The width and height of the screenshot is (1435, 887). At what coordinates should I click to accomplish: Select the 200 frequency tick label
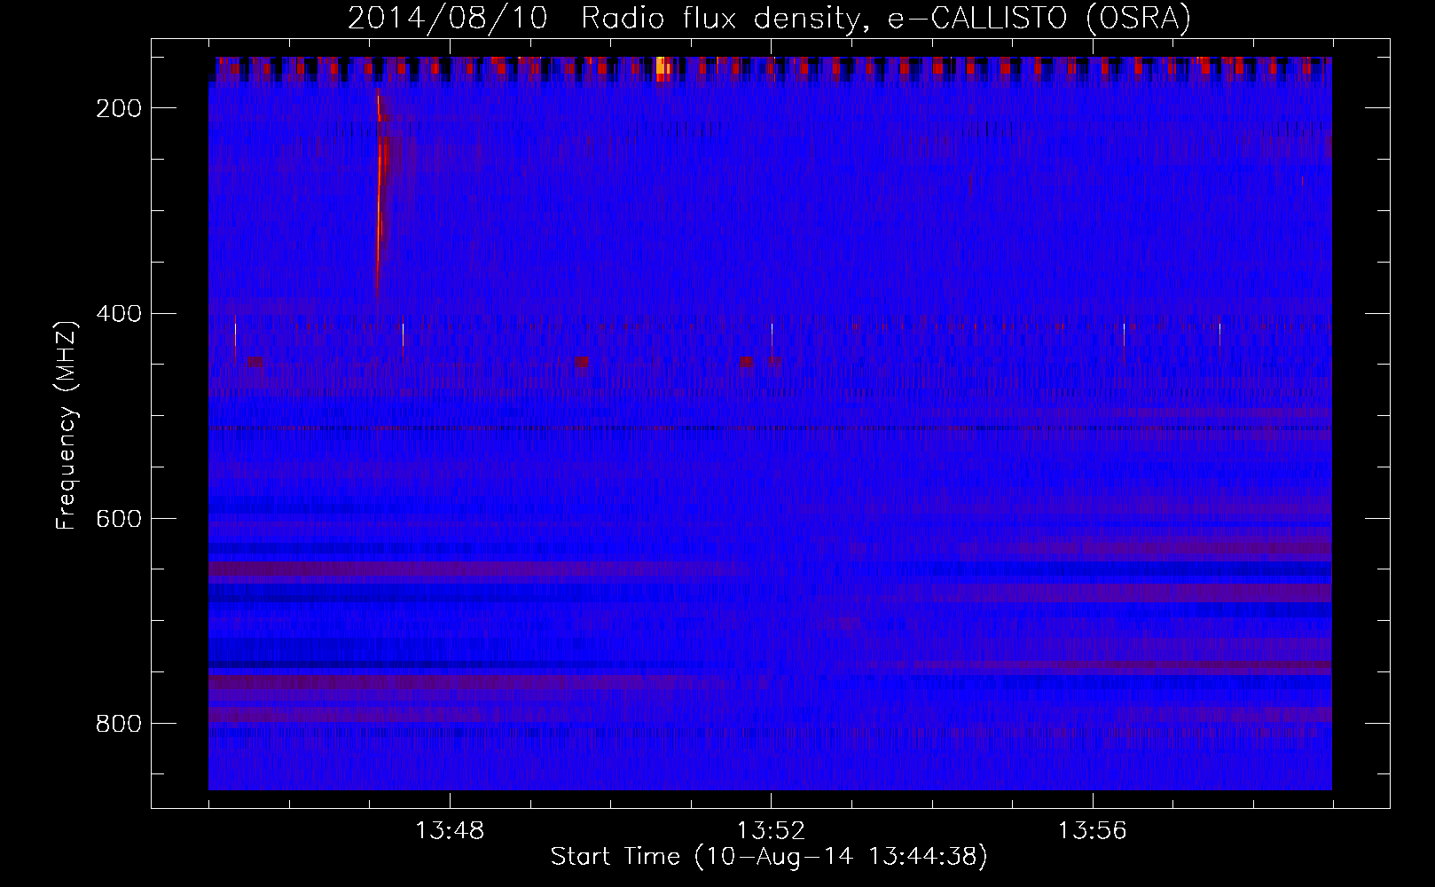(x=117, y=108)
